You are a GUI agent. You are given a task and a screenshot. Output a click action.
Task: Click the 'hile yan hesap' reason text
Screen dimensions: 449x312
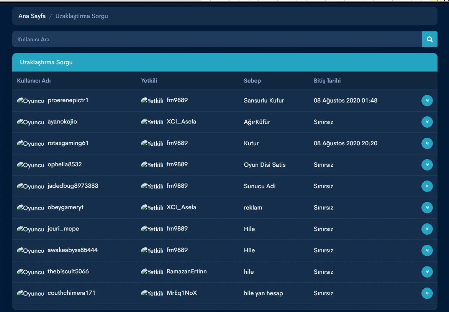pyautogui.click(x=264, y=293)
